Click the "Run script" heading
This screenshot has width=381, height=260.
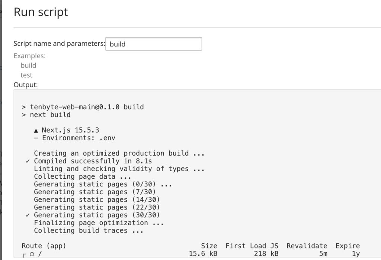click(41, 12)
